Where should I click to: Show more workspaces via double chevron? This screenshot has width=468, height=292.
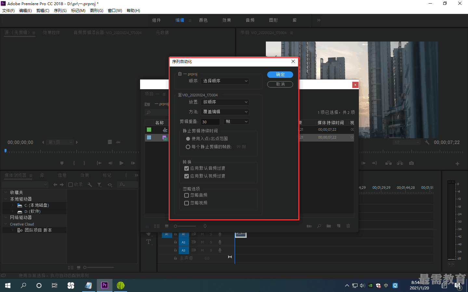[x=319, y=20]
